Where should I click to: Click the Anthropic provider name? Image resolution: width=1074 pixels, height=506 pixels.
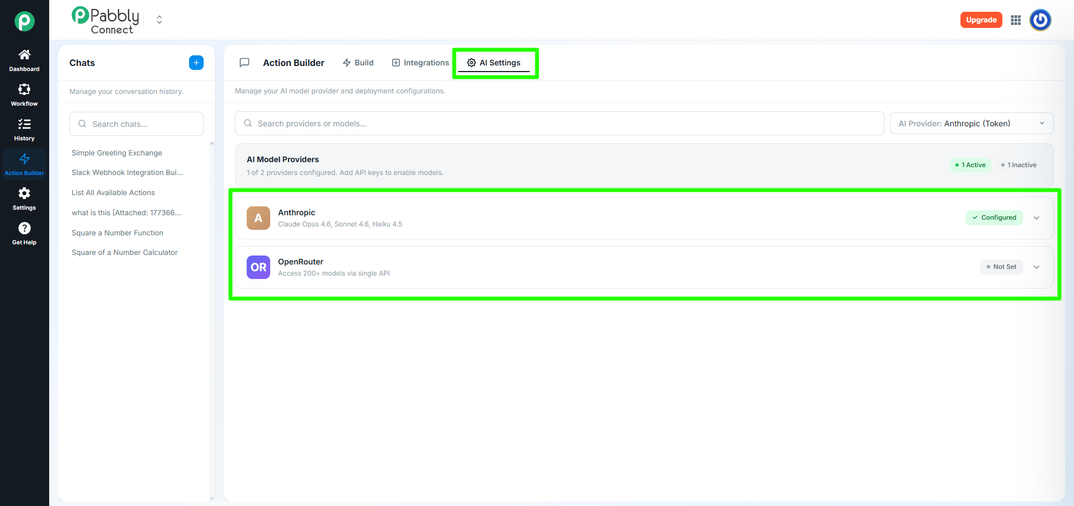pyautogui.click(x=296, y=212)
